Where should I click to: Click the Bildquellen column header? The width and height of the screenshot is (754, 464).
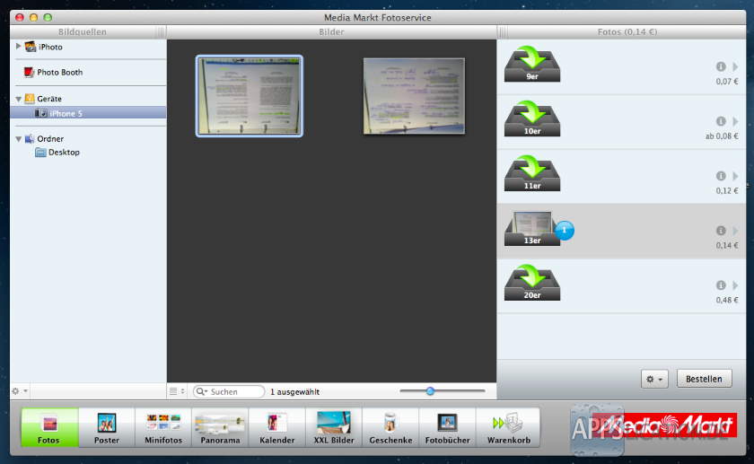coord(83,31)
